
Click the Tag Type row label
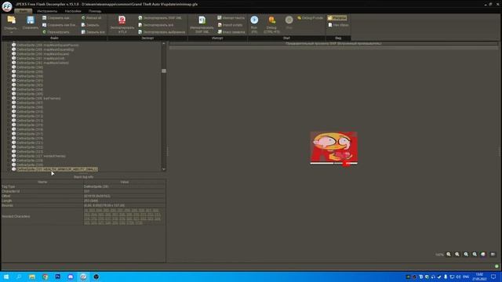coord(9,186)
